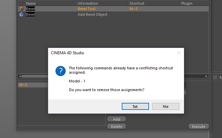The height and width of the screenshot is (138, 222).
Task: Click the M~S shortcut cell in Bevel Tool row
Action: [134, 9]
